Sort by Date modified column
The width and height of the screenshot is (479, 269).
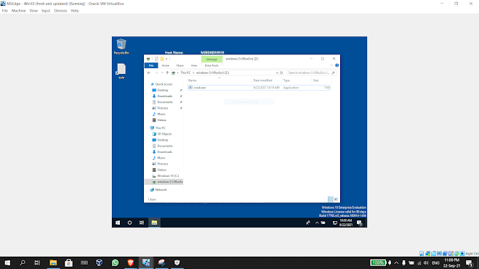click(266, 80)
